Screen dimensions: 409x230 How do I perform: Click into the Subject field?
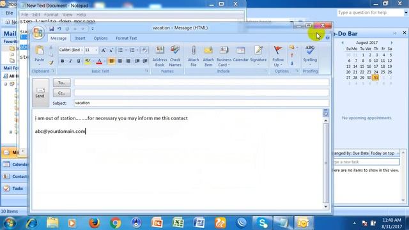tap(201, 103)
